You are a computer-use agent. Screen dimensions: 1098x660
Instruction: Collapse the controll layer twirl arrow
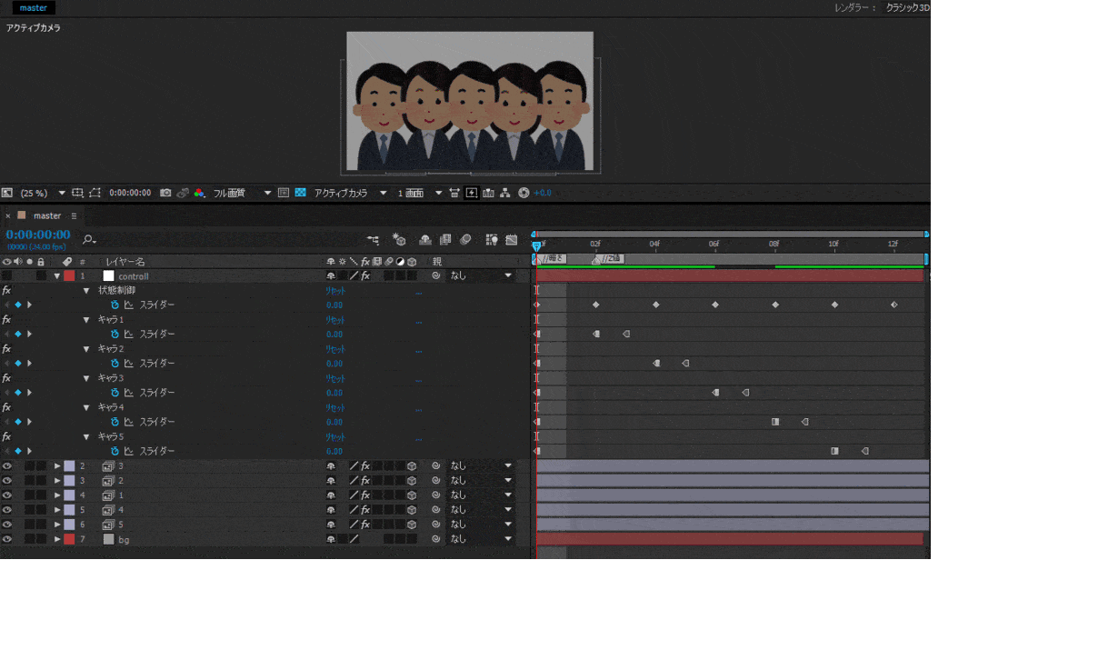[57, 276]
